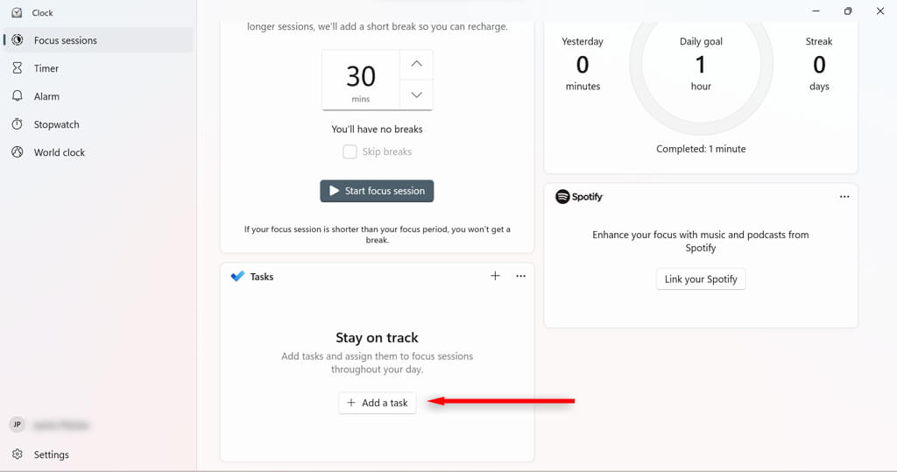Click the Daily goal progress ring
897x472 pixels.
[701, 64]
